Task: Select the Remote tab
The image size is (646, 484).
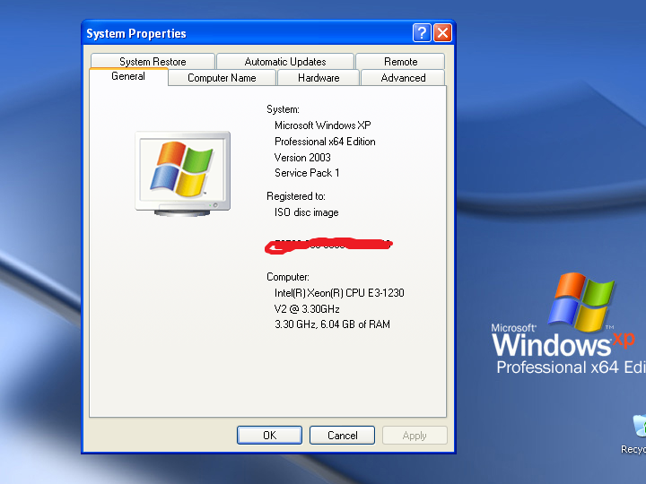Action: (x=400, y=62)
